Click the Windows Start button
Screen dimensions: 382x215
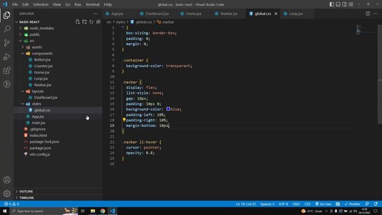point(5,211)
